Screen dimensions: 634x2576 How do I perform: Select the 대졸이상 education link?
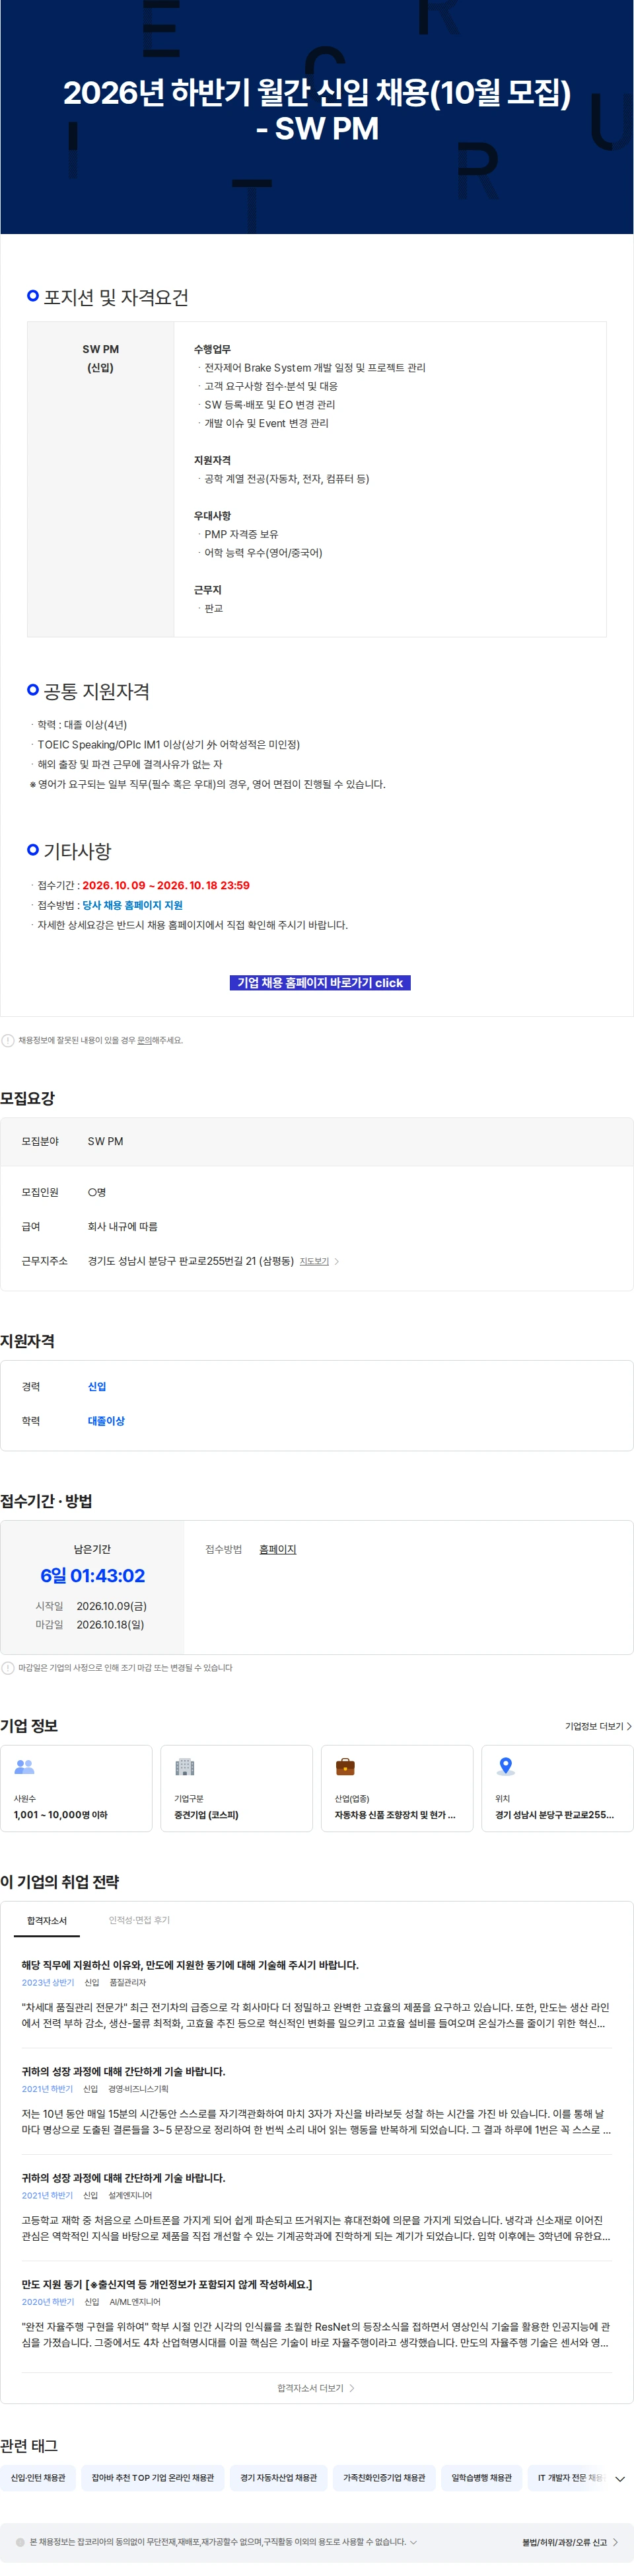pyautogui.click(x=106, y=1420)
